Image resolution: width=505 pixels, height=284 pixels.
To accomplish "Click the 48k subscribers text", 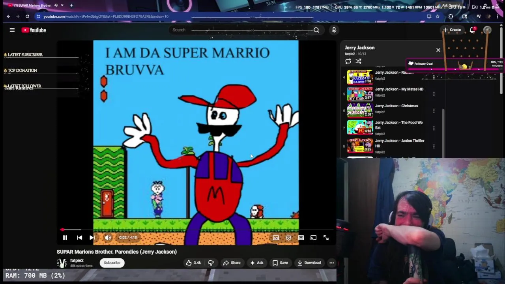I will point(81,266).
